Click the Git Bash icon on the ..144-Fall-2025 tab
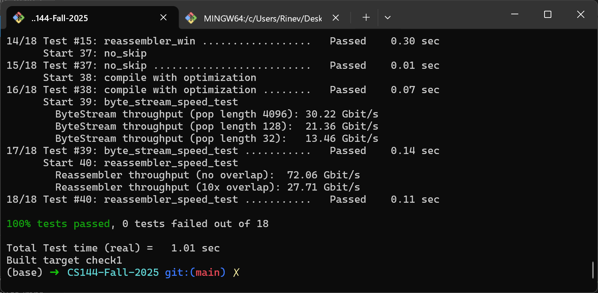This screenshot has width=598, height=293. pyautogui.click(x=19, y=18)
